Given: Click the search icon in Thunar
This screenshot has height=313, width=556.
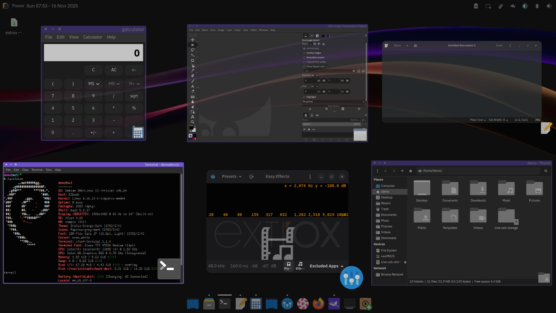Looking at the screenshot, I should tap(546, 171).
